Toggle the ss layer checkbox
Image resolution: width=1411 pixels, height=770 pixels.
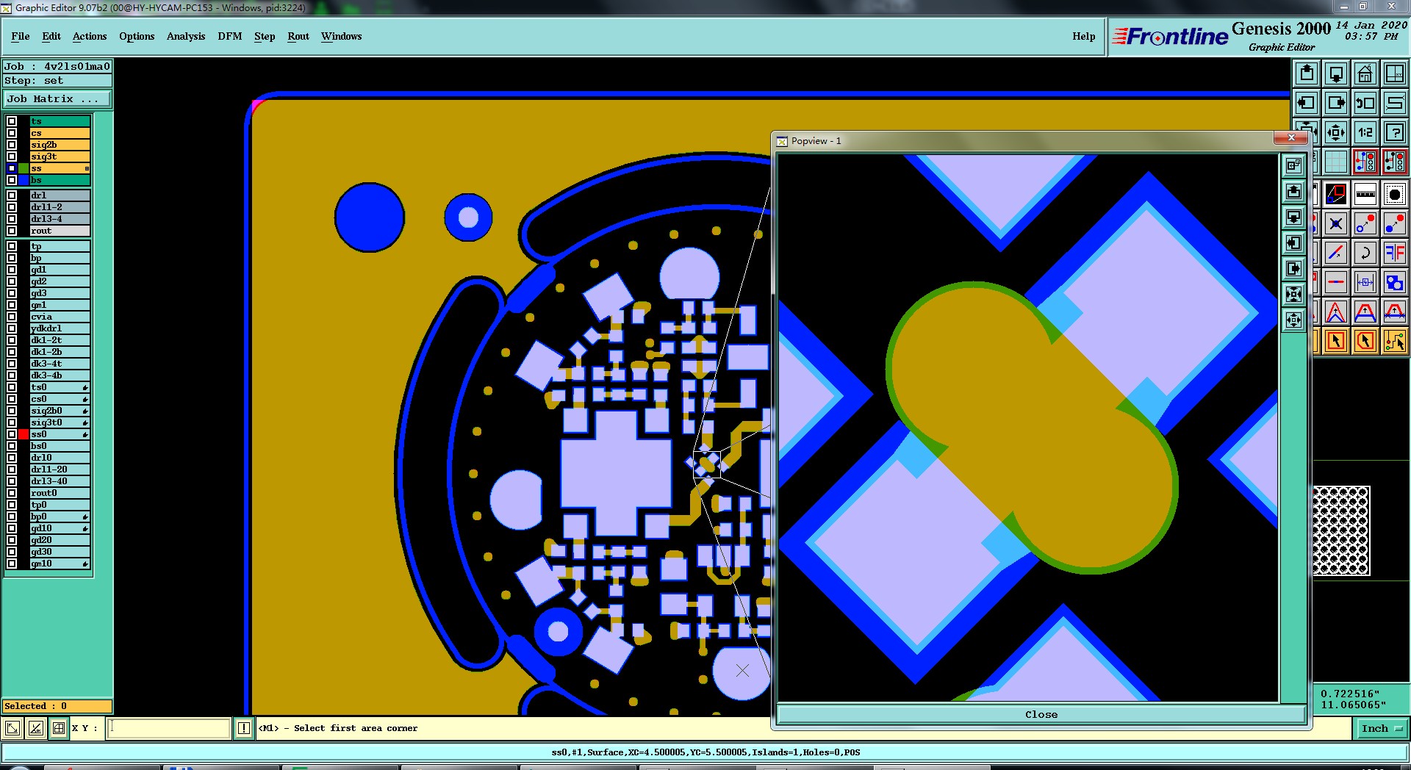coord(12,168)
